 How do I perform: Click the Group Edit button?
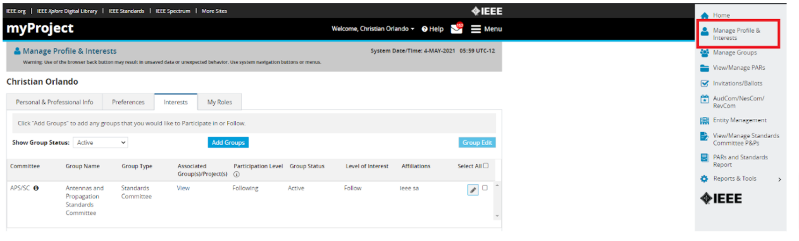click(x=477, y=143)
